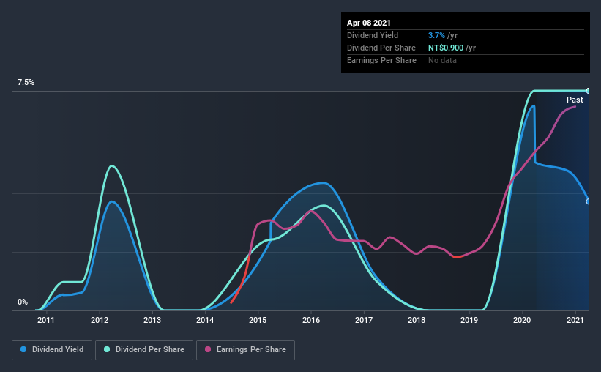Image resolution: width=601 pixels, height=372 pixels.
Task: Select the 2015 label on the x-axis
Action: (258, 320)
